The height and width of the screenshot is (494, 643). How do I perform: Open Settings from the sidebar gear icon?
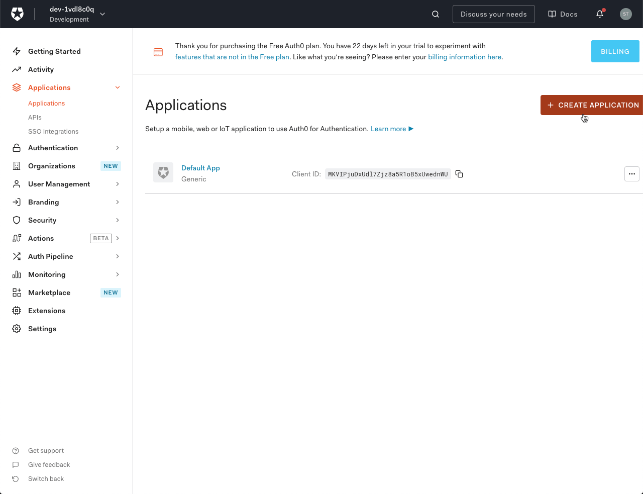click(x=17, y=328)
